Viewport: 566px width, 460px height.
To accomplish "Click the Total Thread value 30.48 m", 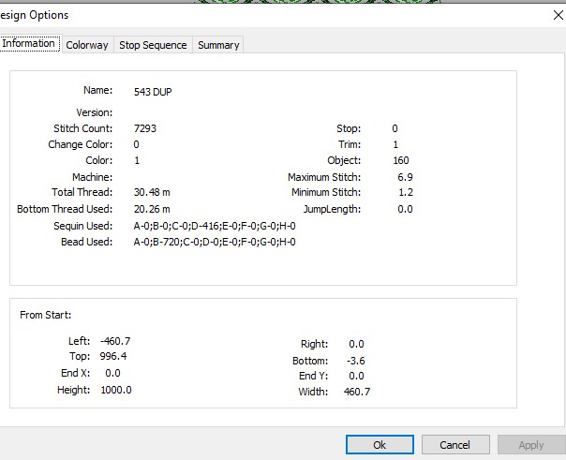I will [x=152, y=192].
